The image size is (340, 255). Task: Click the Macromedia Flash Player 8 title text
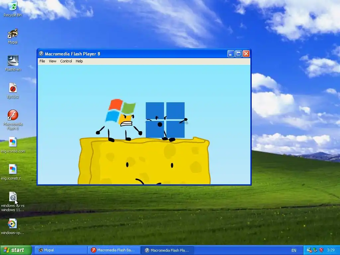click(72, 54)
